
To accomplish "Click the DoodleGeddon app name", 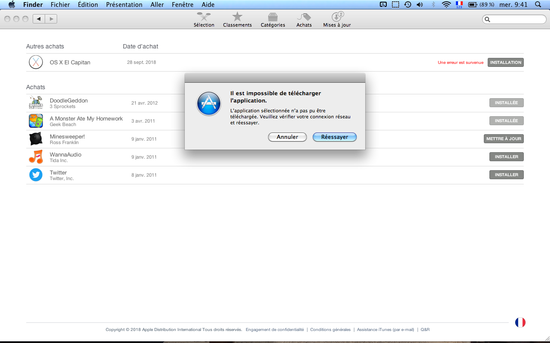I will [x=69, y=100].
